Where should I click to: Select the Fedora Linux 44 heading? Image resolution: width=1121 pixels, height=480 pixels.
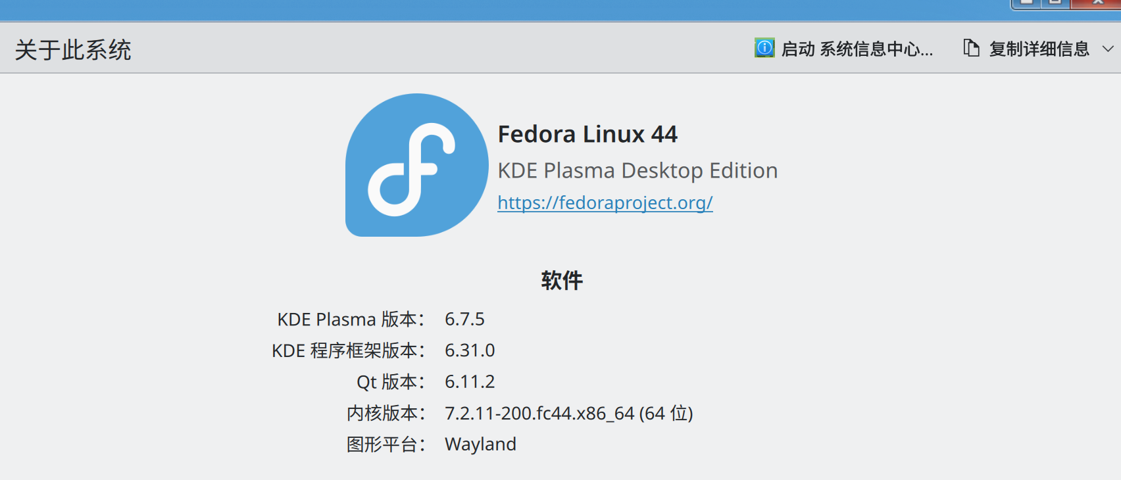[587, 134]
